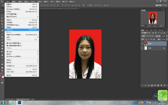Click Photoshop taskbar button

tap(19, 103)
